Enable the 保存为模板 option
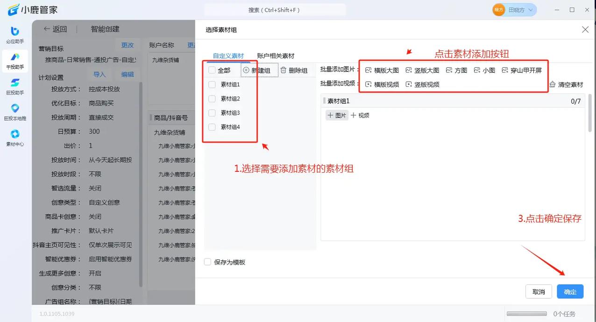 pos(207,262)
